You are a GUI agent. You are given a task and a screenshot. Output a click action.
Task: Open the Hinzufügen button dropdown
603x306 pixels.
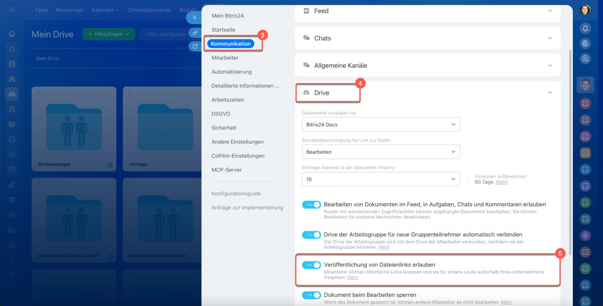click(x=109, y=34)
